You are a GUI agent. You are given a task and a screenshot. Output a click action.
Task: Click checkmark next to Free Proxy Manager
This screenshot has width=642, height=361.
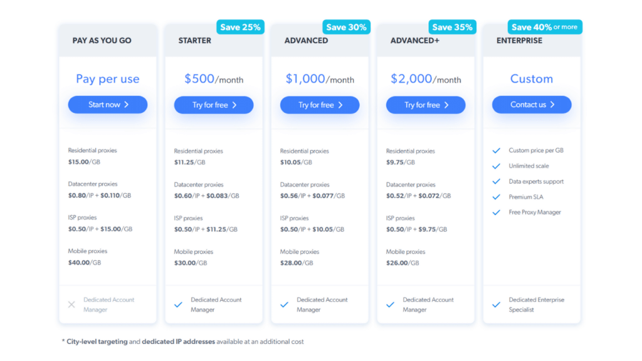497,212
